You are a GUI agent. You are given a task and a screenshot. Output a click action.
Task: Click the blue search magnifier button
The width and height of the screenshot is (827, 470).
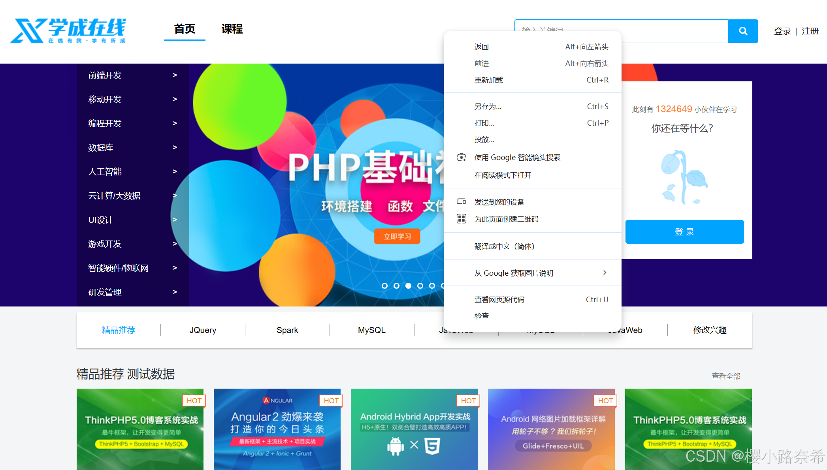(743, 31)
